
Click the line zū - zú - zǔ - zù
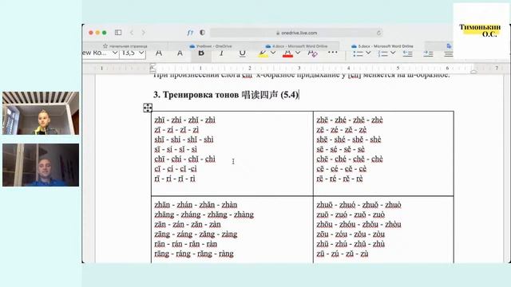343,254
